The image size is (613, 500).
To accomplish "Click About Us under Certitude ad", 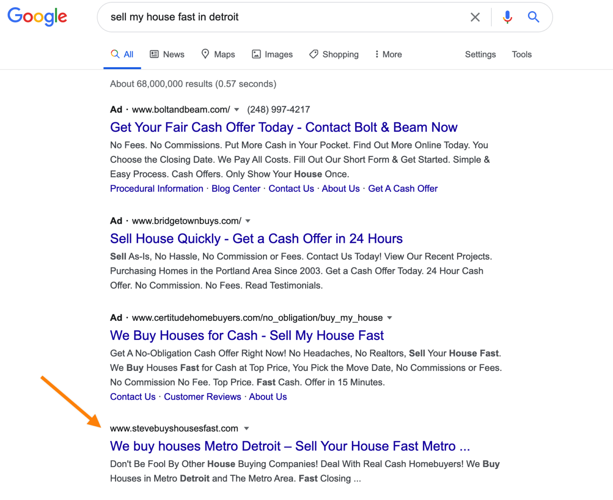I will coord(268,397).
